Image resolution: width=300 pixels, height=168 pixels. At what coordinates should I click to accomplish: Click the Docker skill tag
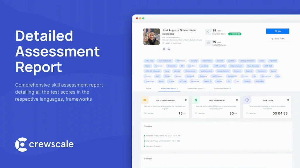click(x=168, y=76)
